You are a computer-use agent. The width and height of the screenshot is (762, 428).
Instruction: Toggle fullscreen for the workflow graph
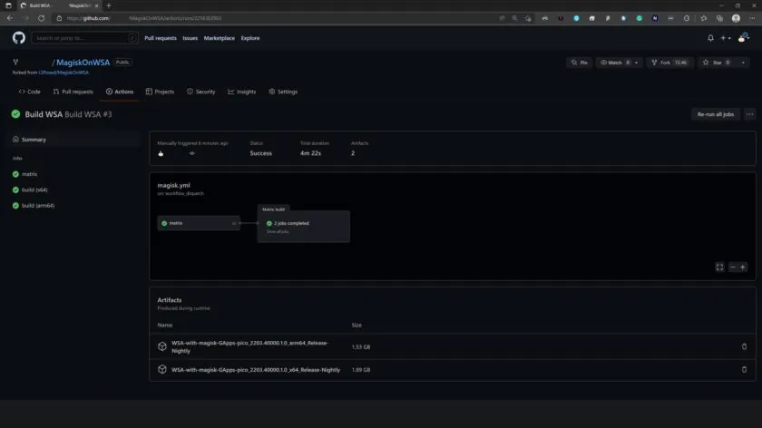(x=719, y=267)
